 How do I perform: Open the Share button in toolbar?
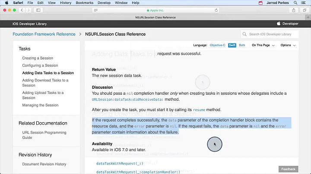(x=294, y=10)
